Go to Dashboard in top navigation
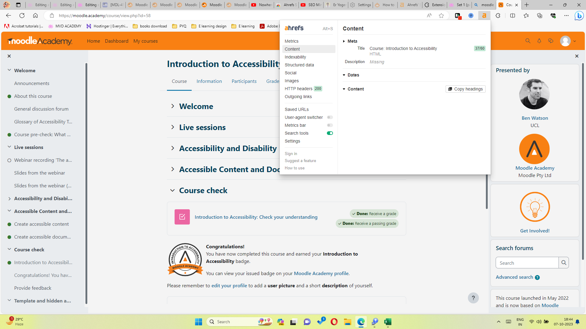Screen dimensions: 586x329 [117, 41]
